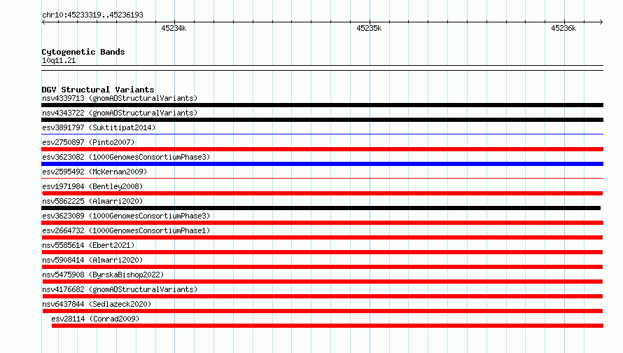Click the nsv4339713 gnomAD variant label
Image resolution: width=623 pixels, height=353 pixels.
click(x=120, y=98)
